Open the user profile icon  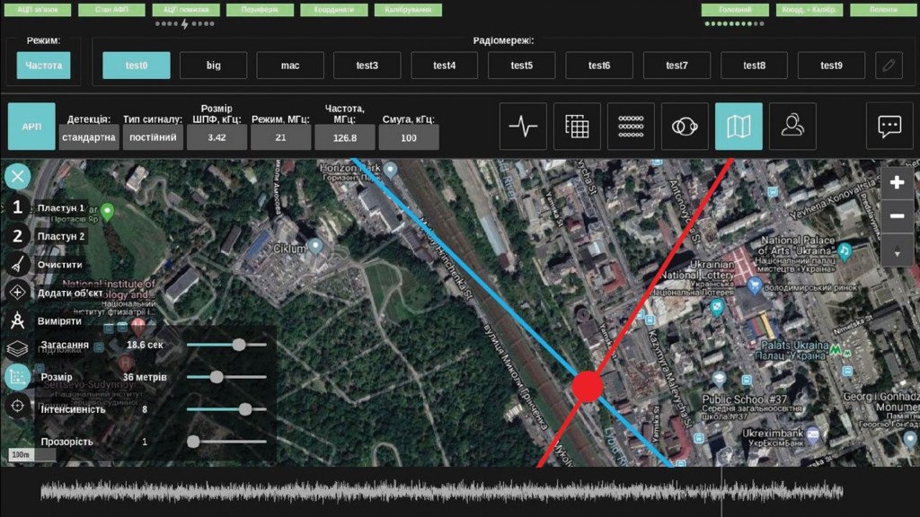pyautogui.click(x=792, y=127)
